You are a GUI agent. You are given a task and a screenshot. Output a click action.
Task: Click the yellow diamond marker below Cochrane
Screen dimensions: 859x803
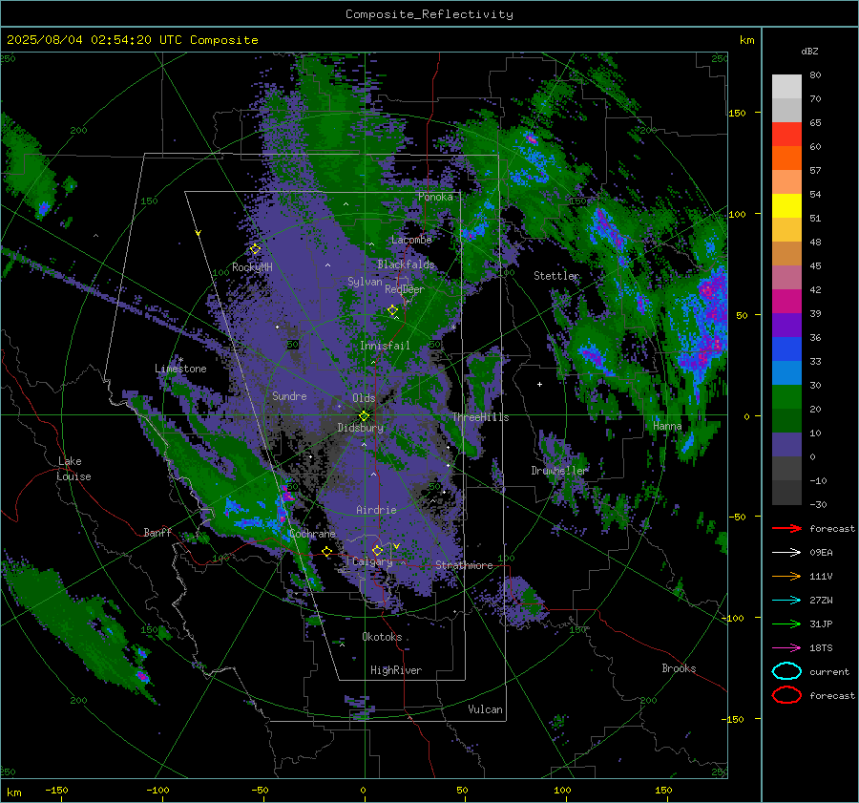(327, 551)
